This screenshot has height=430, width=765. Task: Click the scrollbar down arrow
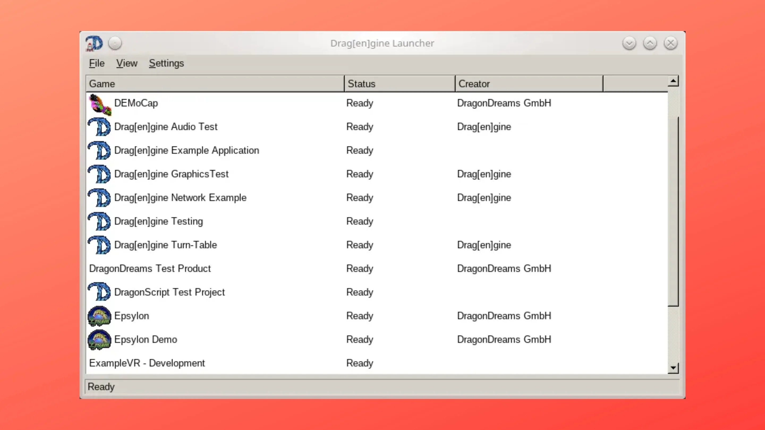click(673, 368)
